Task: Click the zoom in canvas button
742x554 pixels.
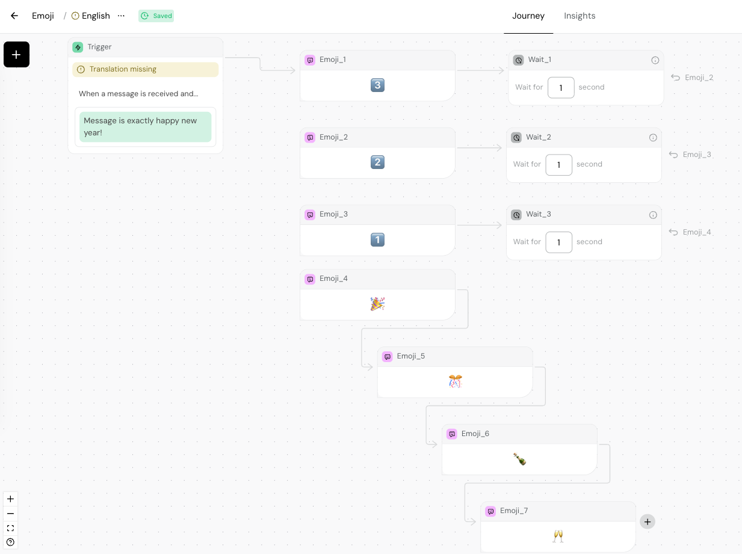Action: coord(10,499)
